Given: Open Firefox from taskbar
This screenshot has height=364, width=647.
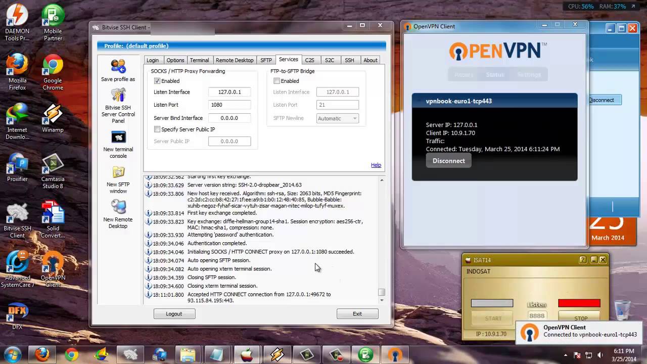Looking at the screenshot, I should (x=42, y=355).
